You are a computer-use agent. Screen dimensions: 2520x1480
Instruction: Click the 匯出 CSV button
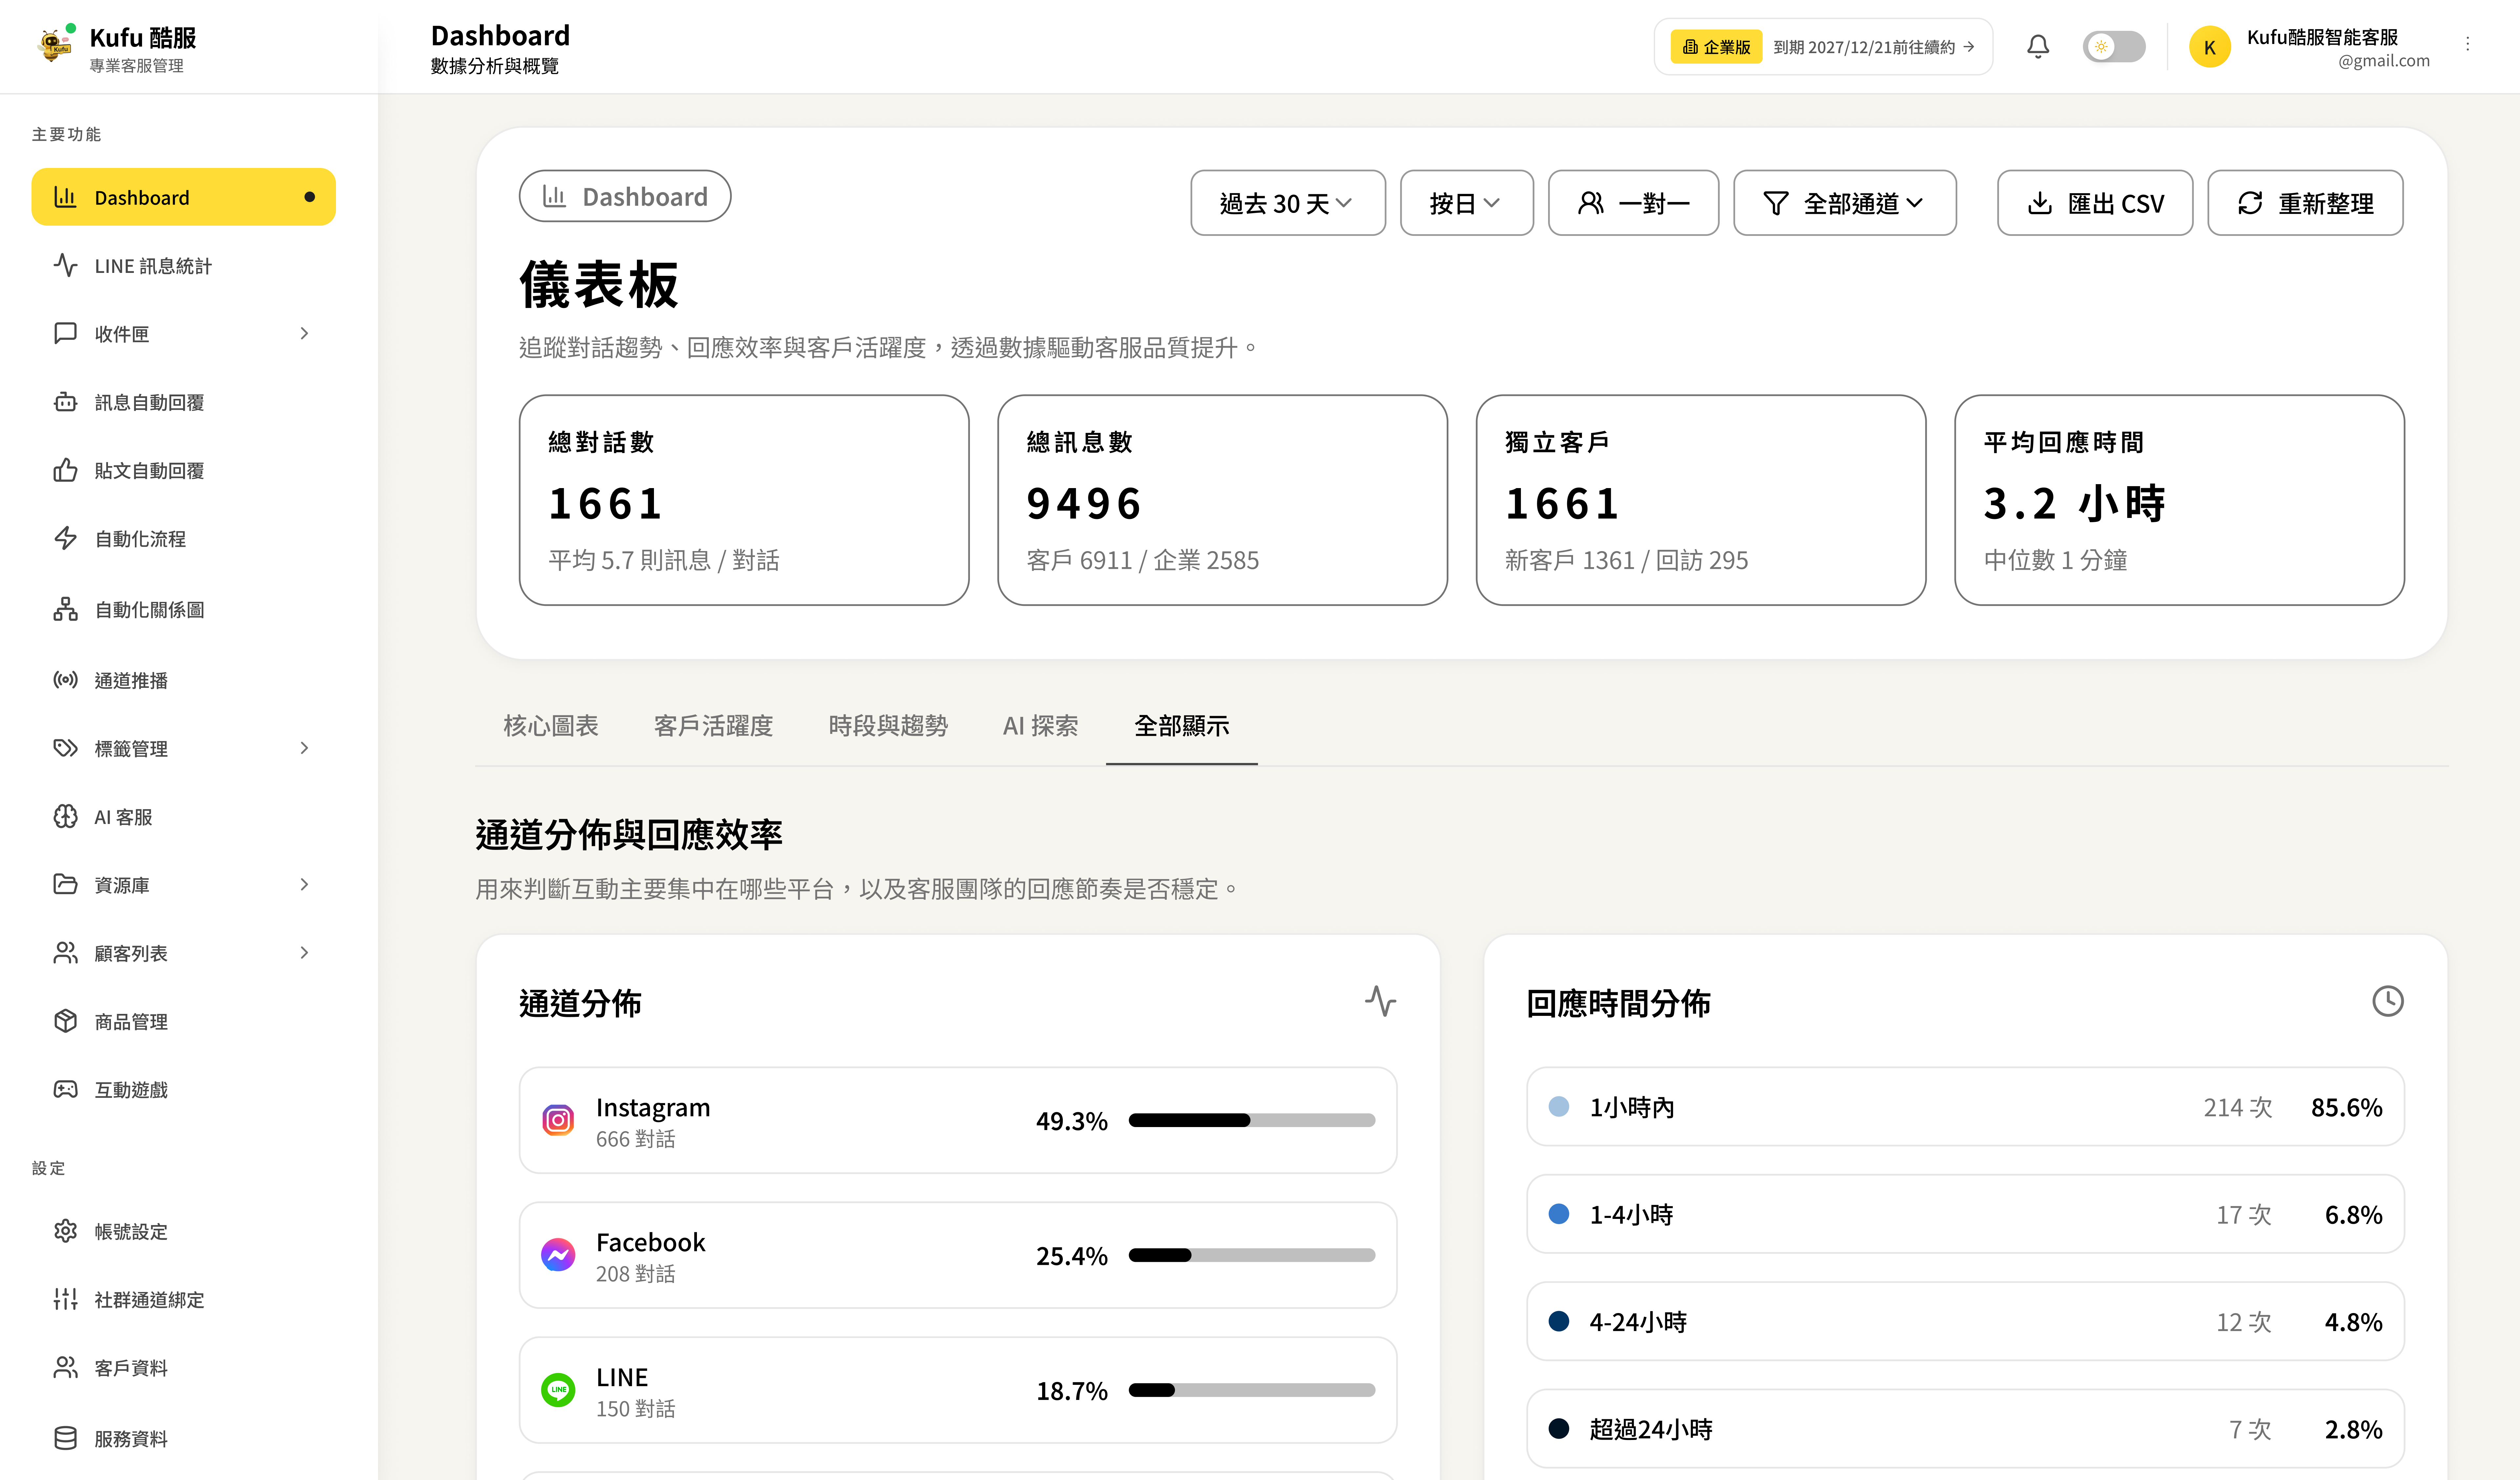(2095, 203)
